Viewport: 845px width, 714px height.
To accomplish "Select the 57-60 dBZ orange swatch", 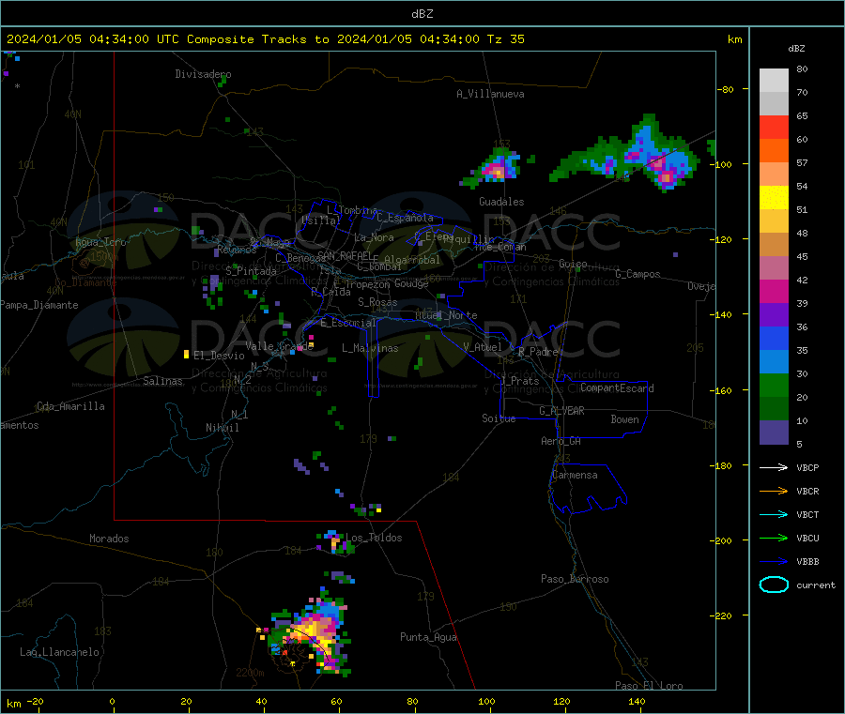I will click(774, 151).
